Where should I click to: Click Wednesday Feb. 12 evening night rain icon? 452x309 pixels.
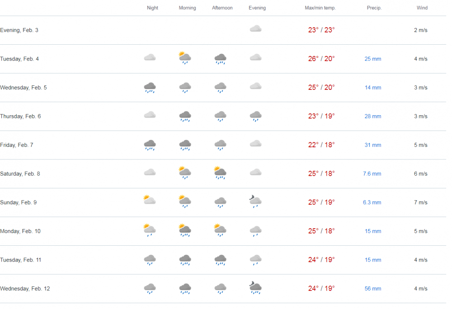[x=255, y=288]
